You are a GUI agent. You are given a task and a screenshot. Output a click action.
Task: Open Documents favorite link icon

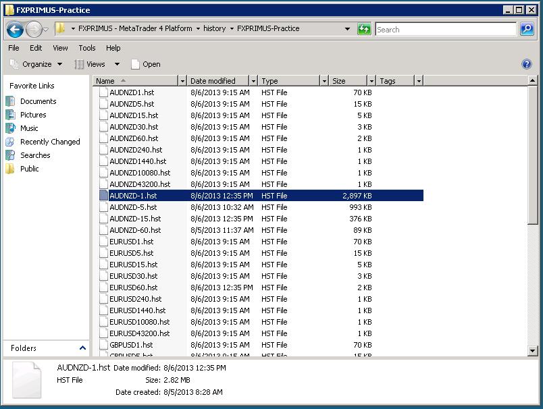coord(10,101)
